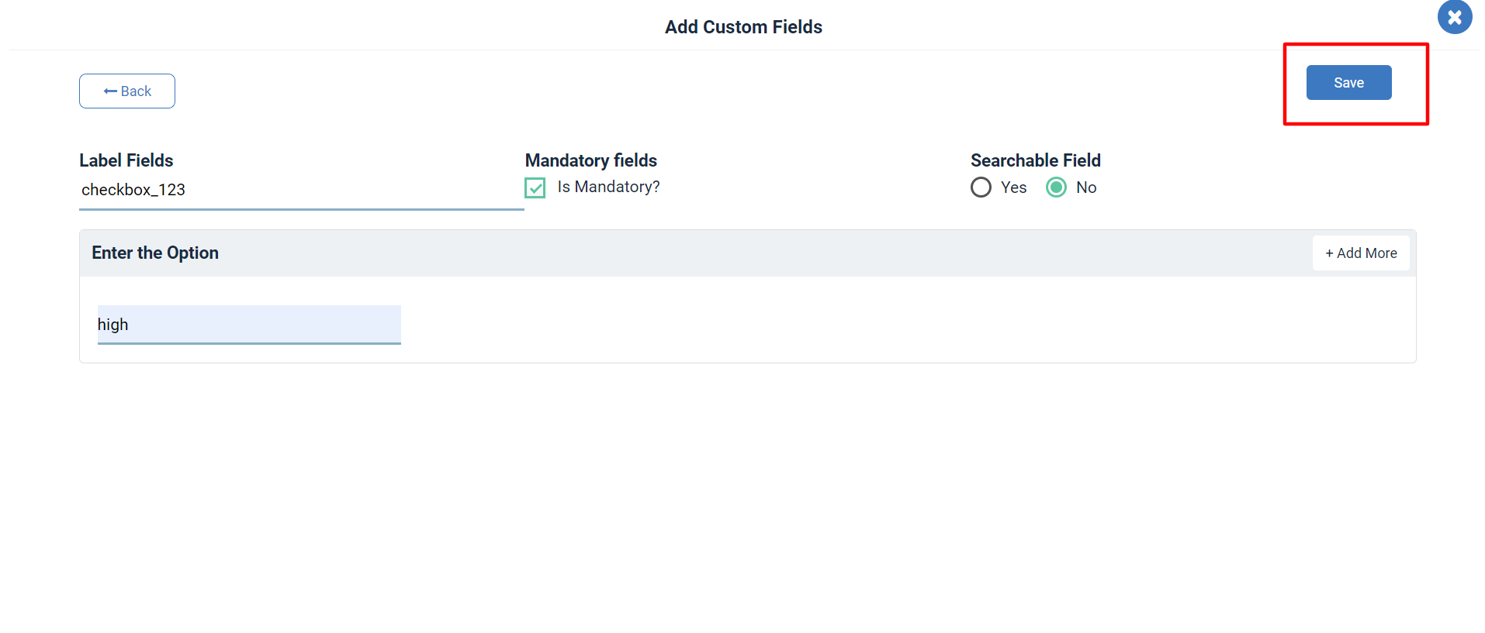Save the custom field

(x=1348, y=83)
